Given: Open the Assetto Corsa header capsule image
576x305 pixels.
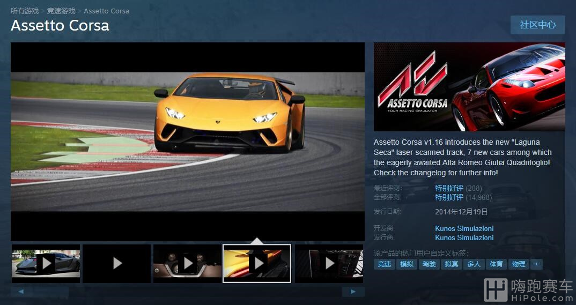Looking at the screenshot, I should coord(469,87).
